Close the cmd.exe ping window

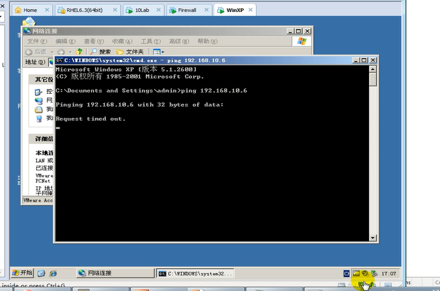tap(373, 60)
